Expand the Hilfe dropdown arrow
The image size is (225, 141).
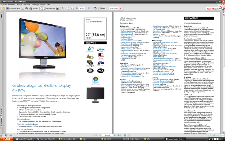click(106, 9)
